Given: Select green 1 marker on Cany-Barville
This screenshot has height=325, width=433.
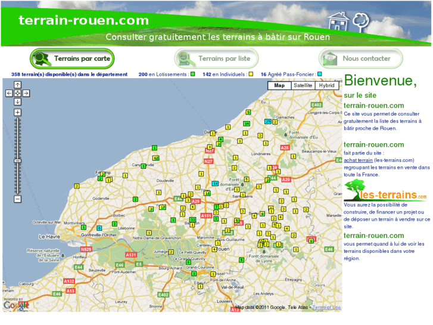Looking at the screenshot, I should pyautogui.click(x=144, y=166).
